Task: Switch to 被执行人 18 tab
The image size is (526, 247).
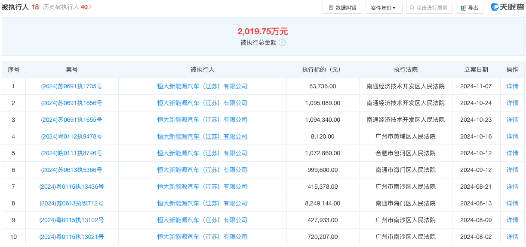Action: point(20,7)
